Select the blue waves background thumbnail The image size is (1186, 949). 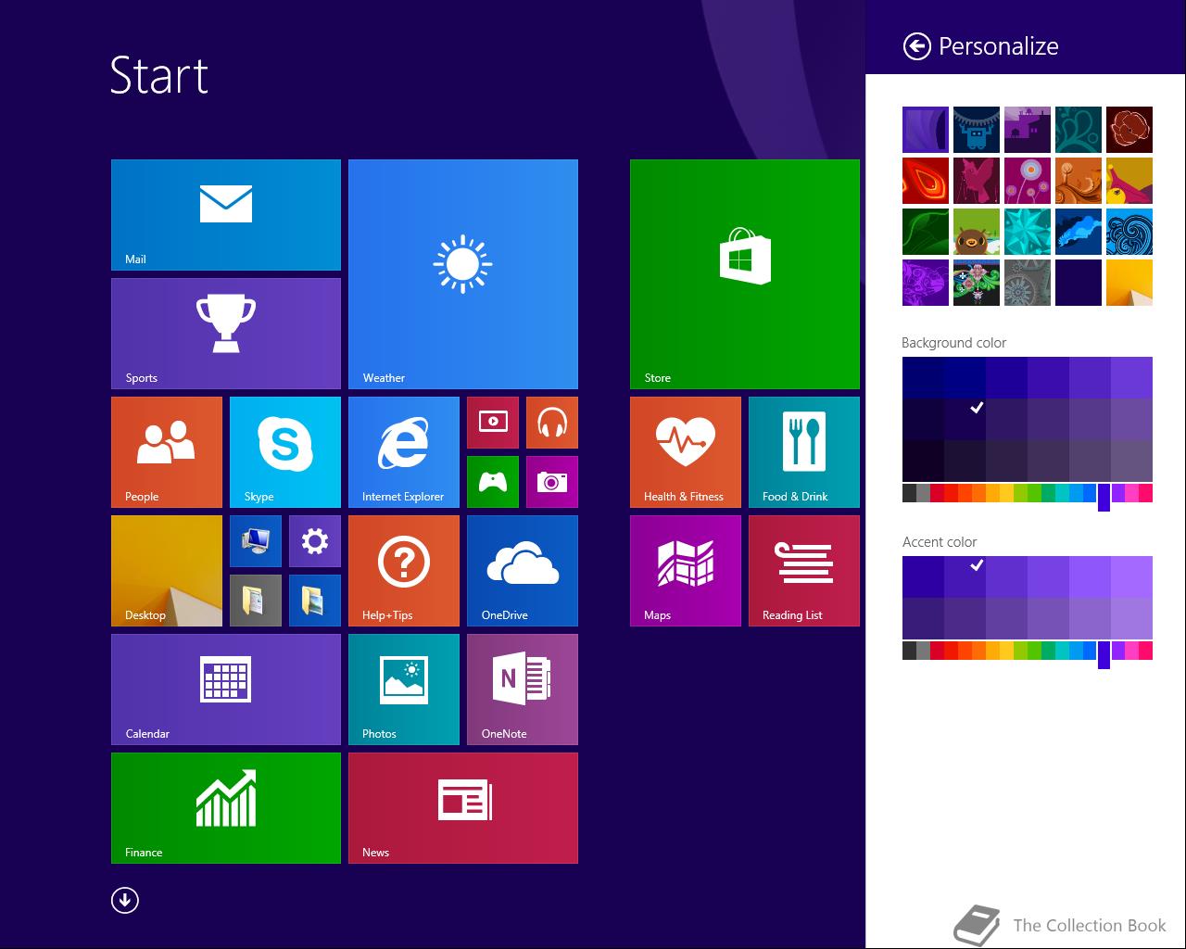click(1129, 232)
